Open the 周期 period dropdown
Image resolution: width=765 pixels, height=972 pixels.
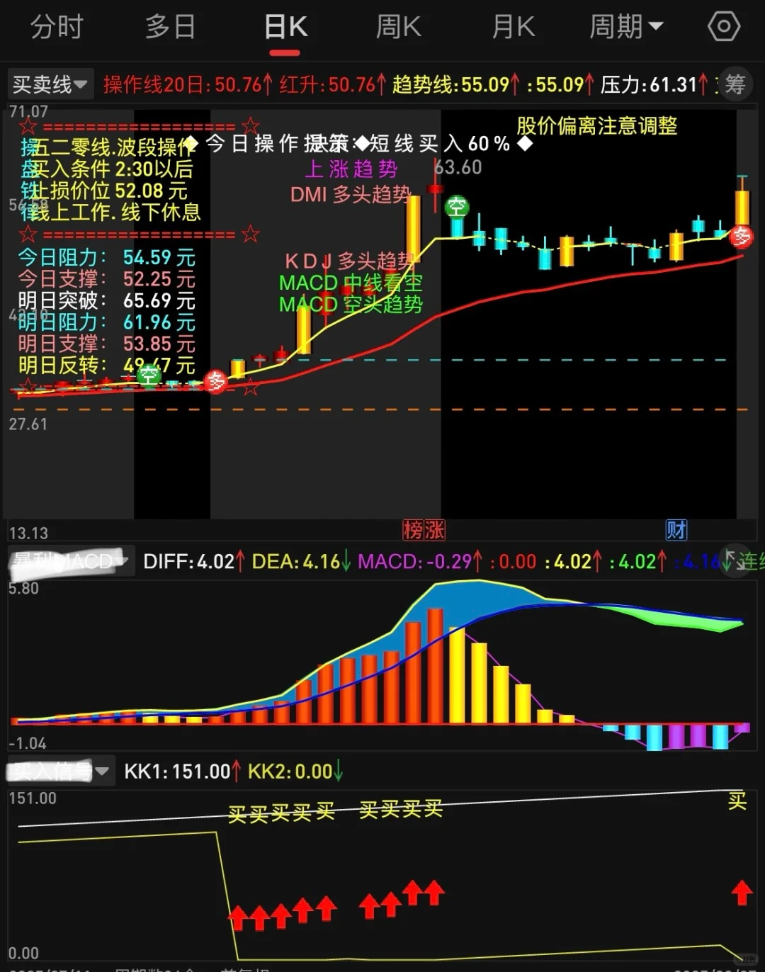[x=626, y=27]
